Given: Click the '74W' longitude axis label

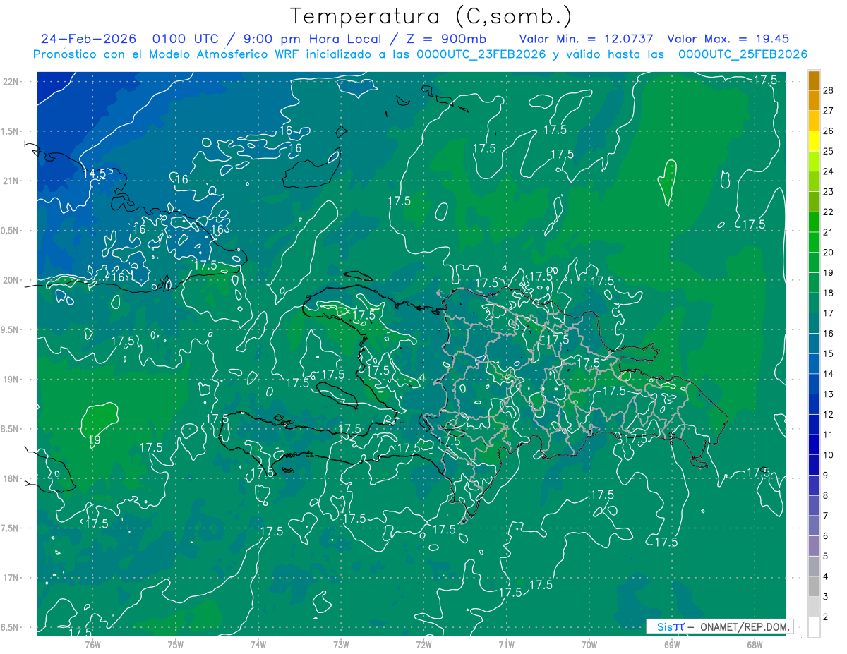Looking at the screenshot, I should [x=258, y=645].
